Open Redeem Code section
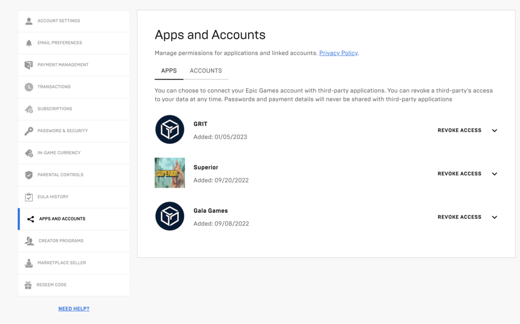Screen dimensions: 520x324 point(74,285)
